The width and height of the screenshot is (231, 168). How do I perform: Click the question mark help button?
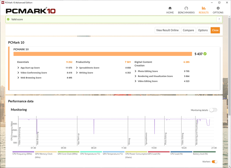(219, 19)
